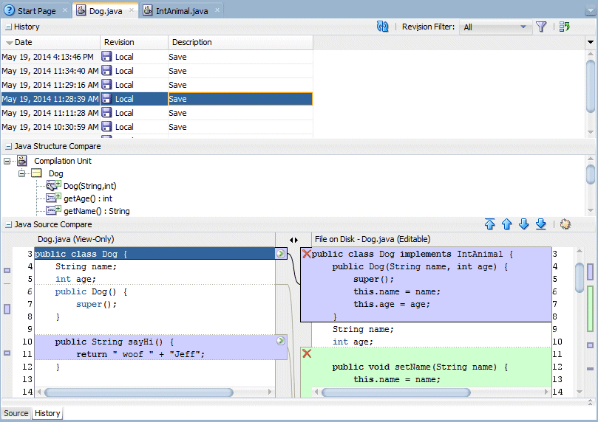
Task: Go to last difference arrow
Action: pyautogui.click(x=541, y=224)
